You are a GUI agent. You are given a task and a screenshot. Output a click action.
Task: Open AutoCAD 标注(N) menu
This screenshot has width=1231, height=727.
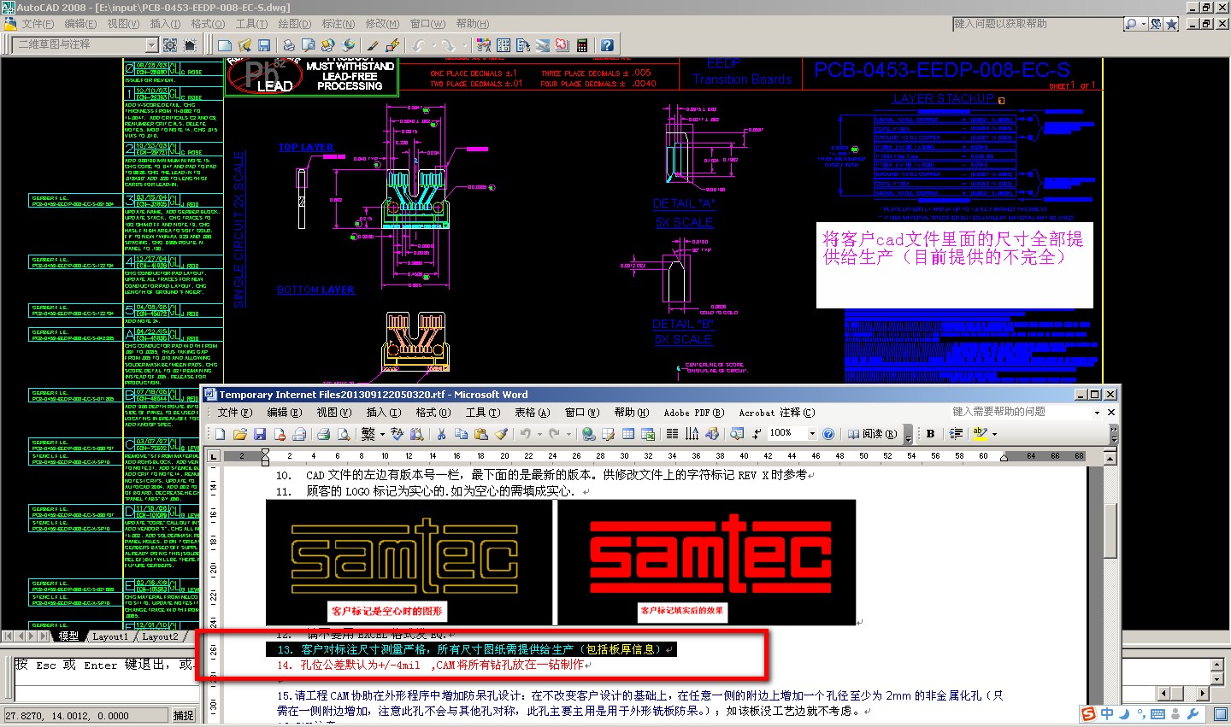click(339, 24)
